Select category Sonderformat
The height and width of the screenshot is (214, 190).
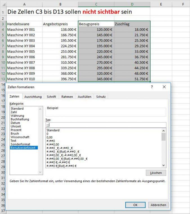21,144
